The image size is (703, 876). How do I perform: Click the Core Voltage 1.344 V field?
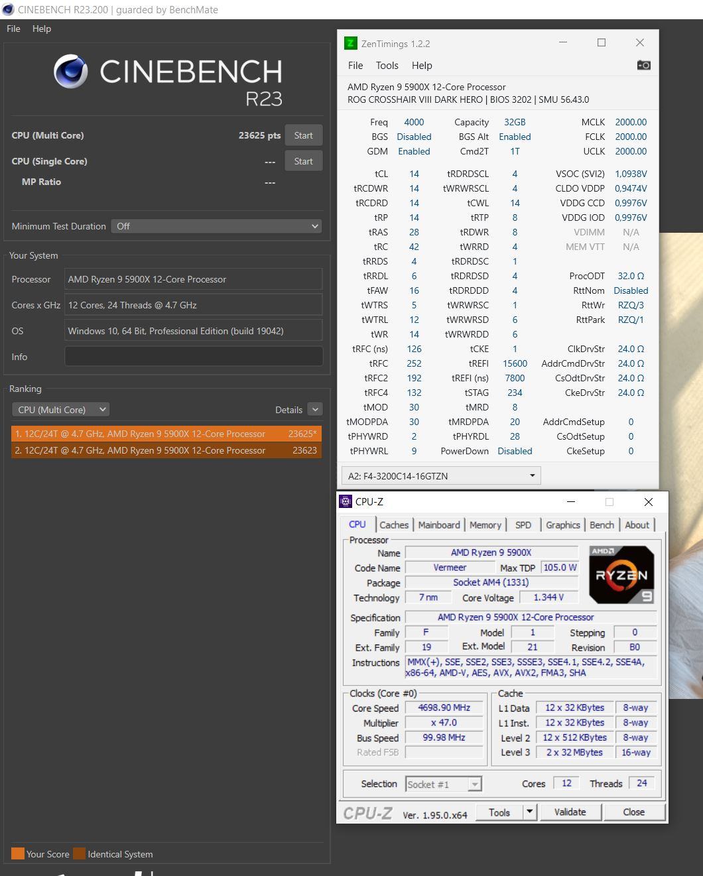tap(549, 597)
